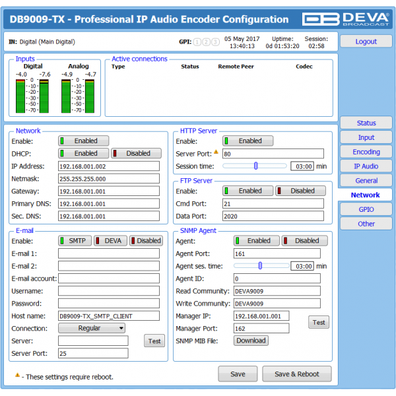
Task: Disable E-mail notifications
Action: pos(147,241)
